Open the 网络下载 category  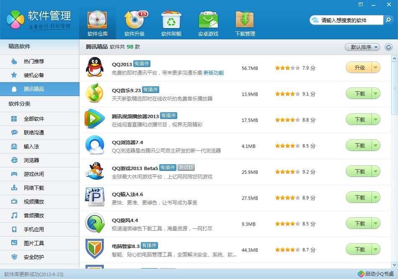tap(40, 188)
